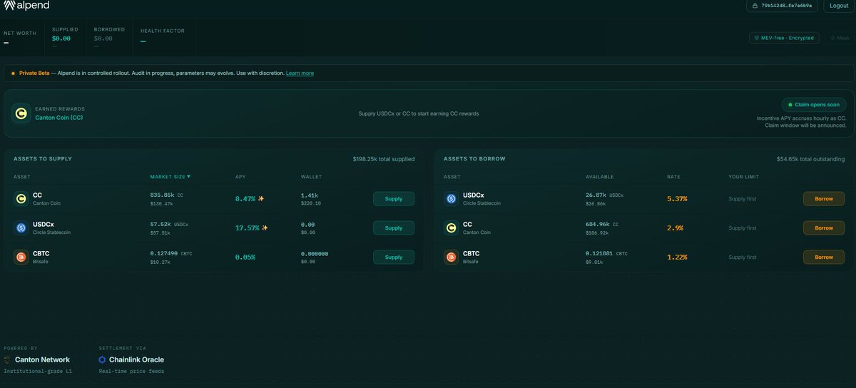The height and width of the screenshot is (388, 856).
Task: Click the CC coin icon in supply list
Action: (21, 199)
